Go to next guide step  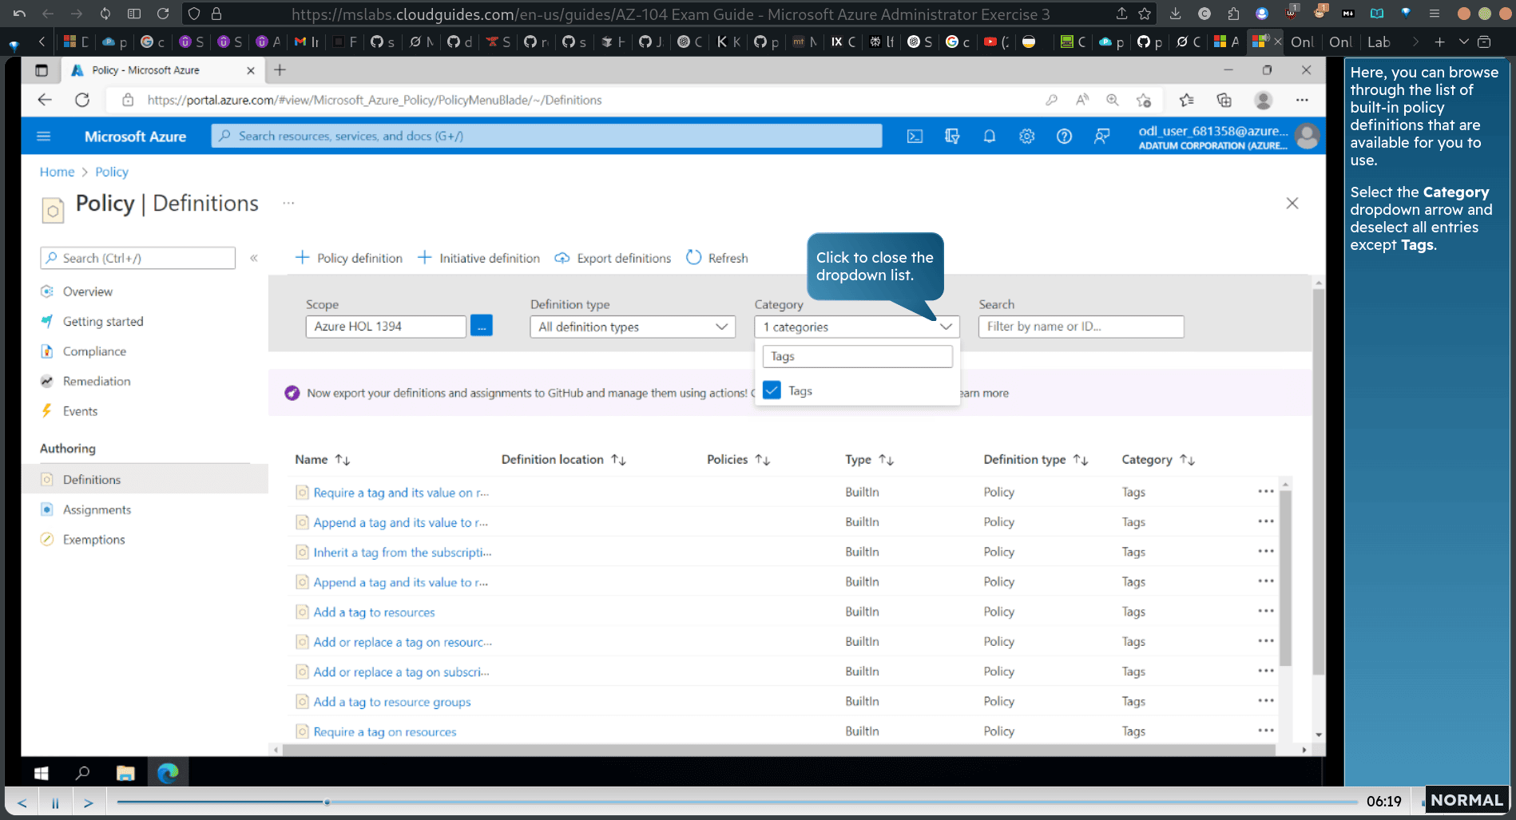[89, 802]
